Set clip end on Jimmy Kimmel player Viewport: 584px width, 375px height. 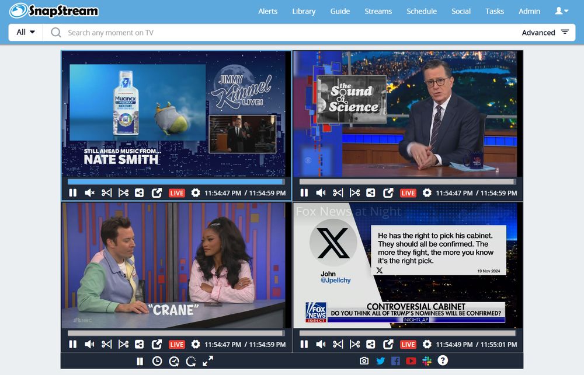(x=123, y=192)
